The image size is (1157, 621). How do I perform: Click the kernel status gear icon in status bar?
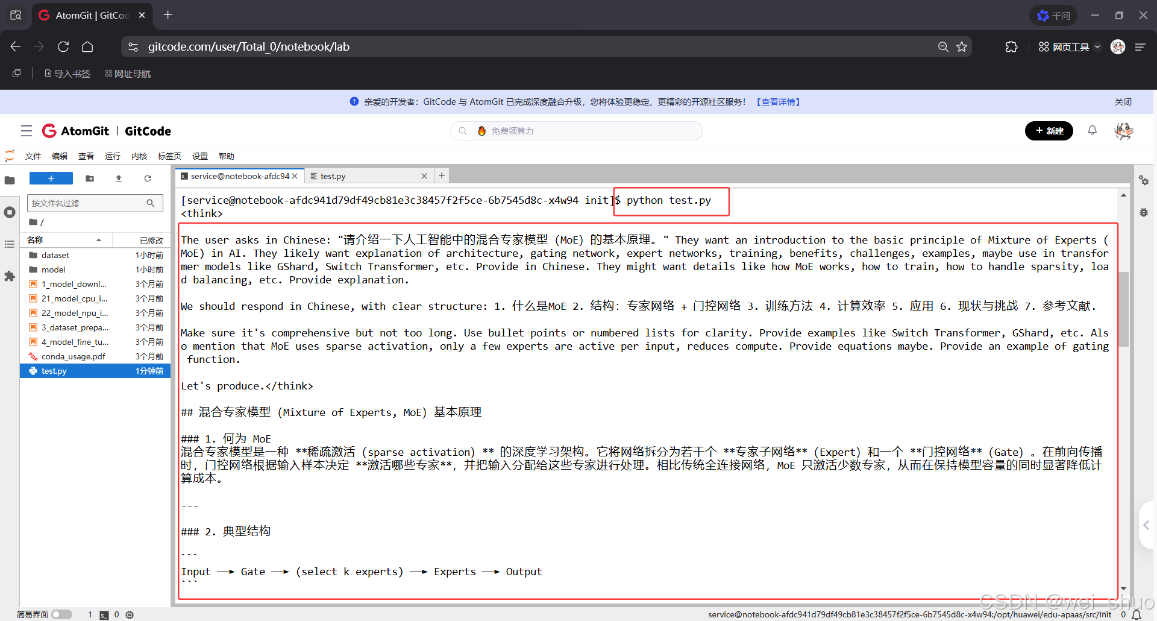(x=130, y=615)
